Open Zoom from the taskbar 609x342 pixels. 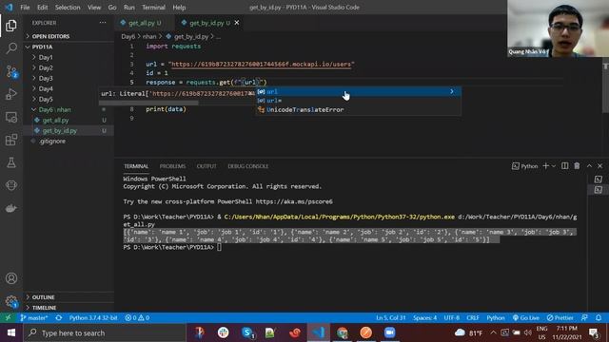pos(389,332)
